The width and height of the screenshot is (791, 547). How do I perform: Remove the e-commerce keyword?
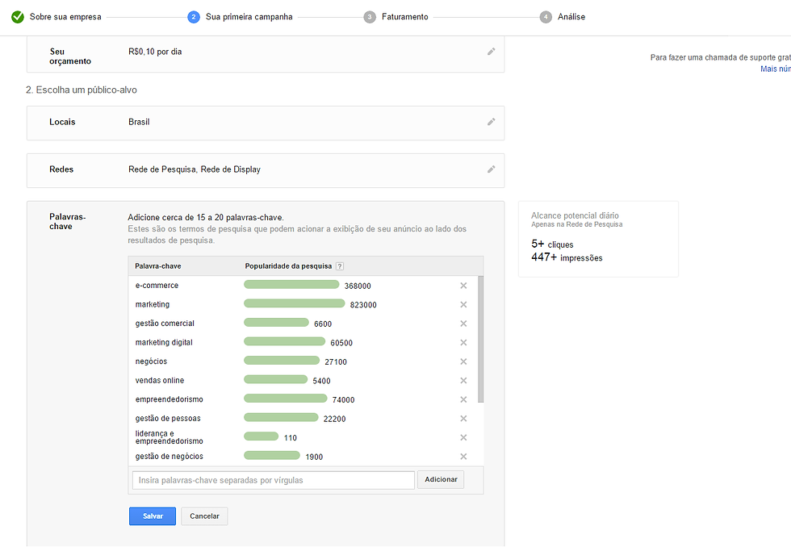click(463, 286)
